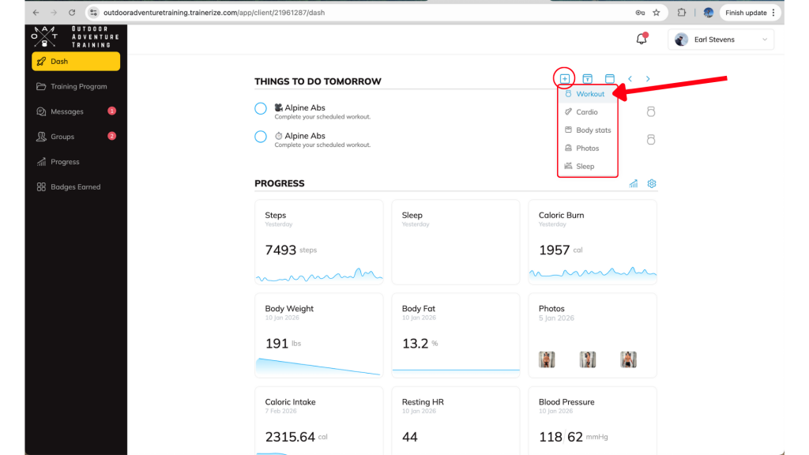Mark second Alpine Abs workout complete
Viewport: 809px width, 455px height.
tap(261, 137)
